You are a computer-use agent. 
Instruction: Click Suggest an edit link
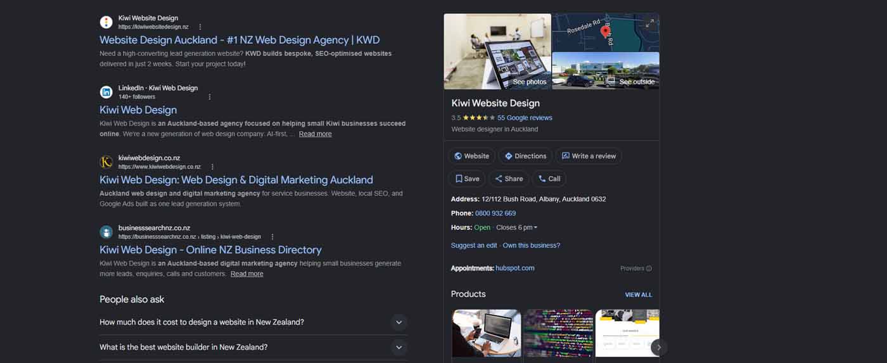point(474,245)
